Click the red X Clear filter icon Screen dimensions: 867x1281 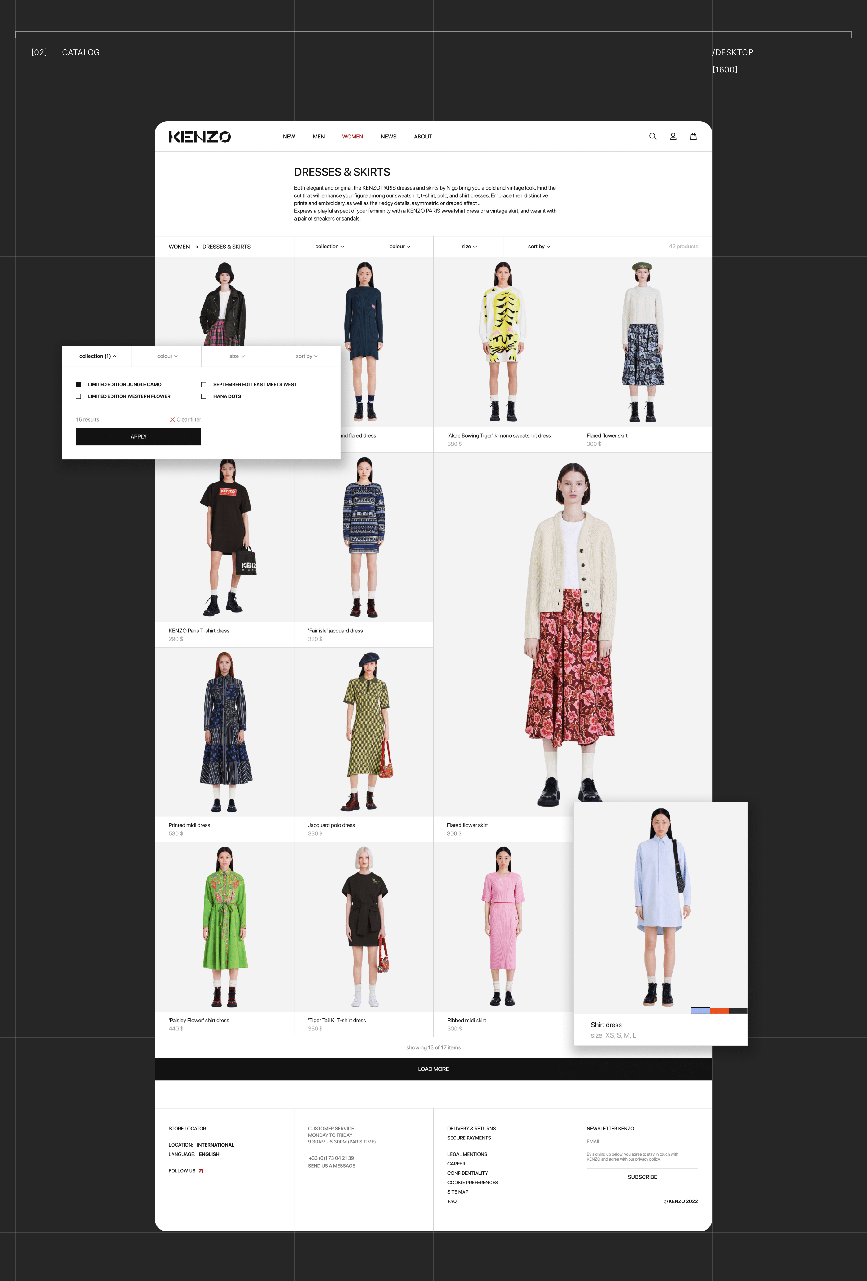click(172, 419)
